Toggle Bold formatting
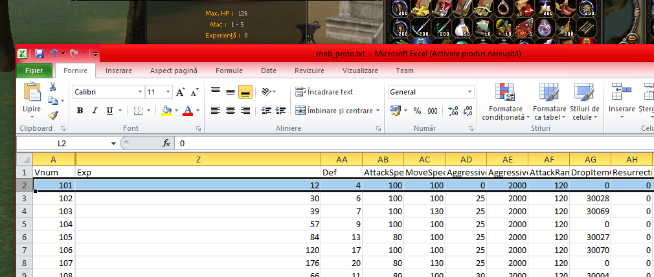The width and height of the screenshot is (654, 277). (80, 111)
